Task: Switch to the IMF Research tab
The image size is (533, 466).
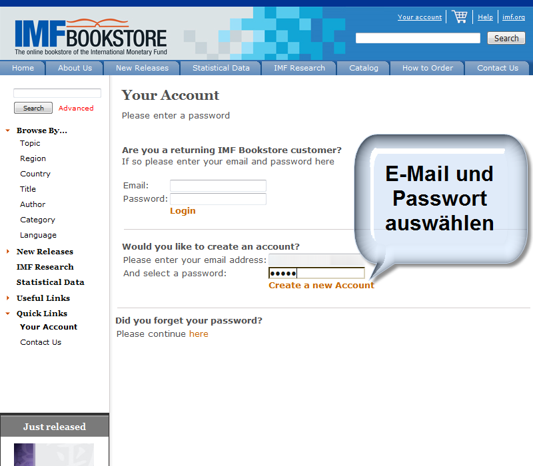Action: (x=299, y=68)
